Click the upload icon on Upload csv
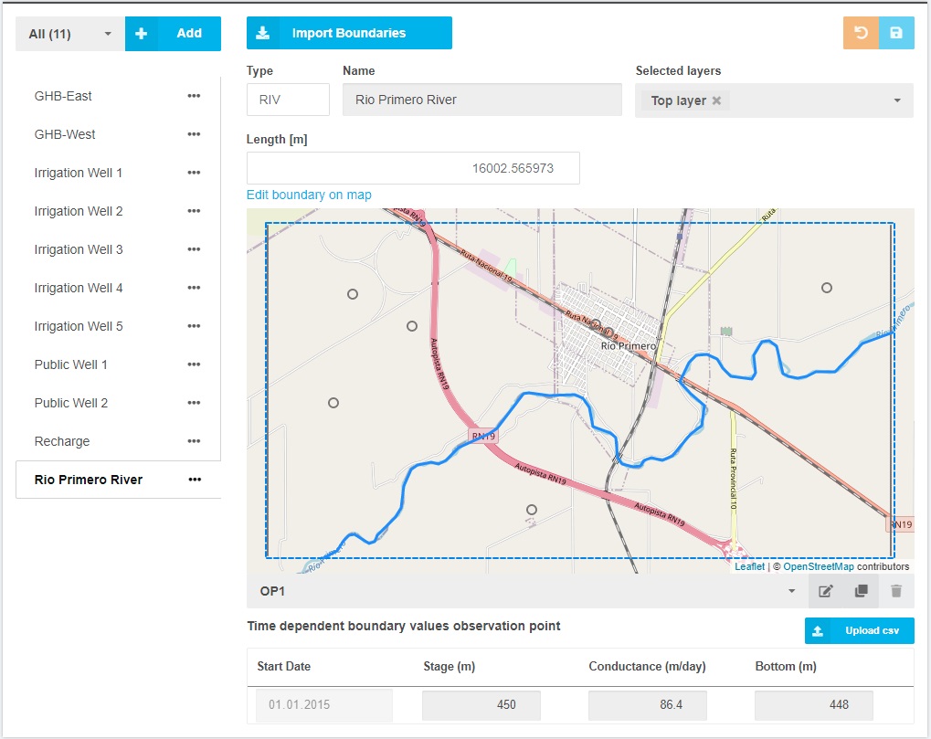 tap(818, 630)
